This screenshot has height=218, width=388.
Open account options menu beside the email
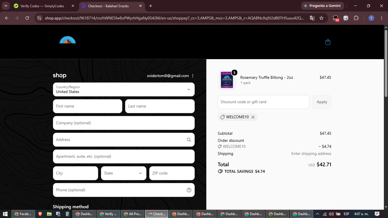(x=193, y=76)
